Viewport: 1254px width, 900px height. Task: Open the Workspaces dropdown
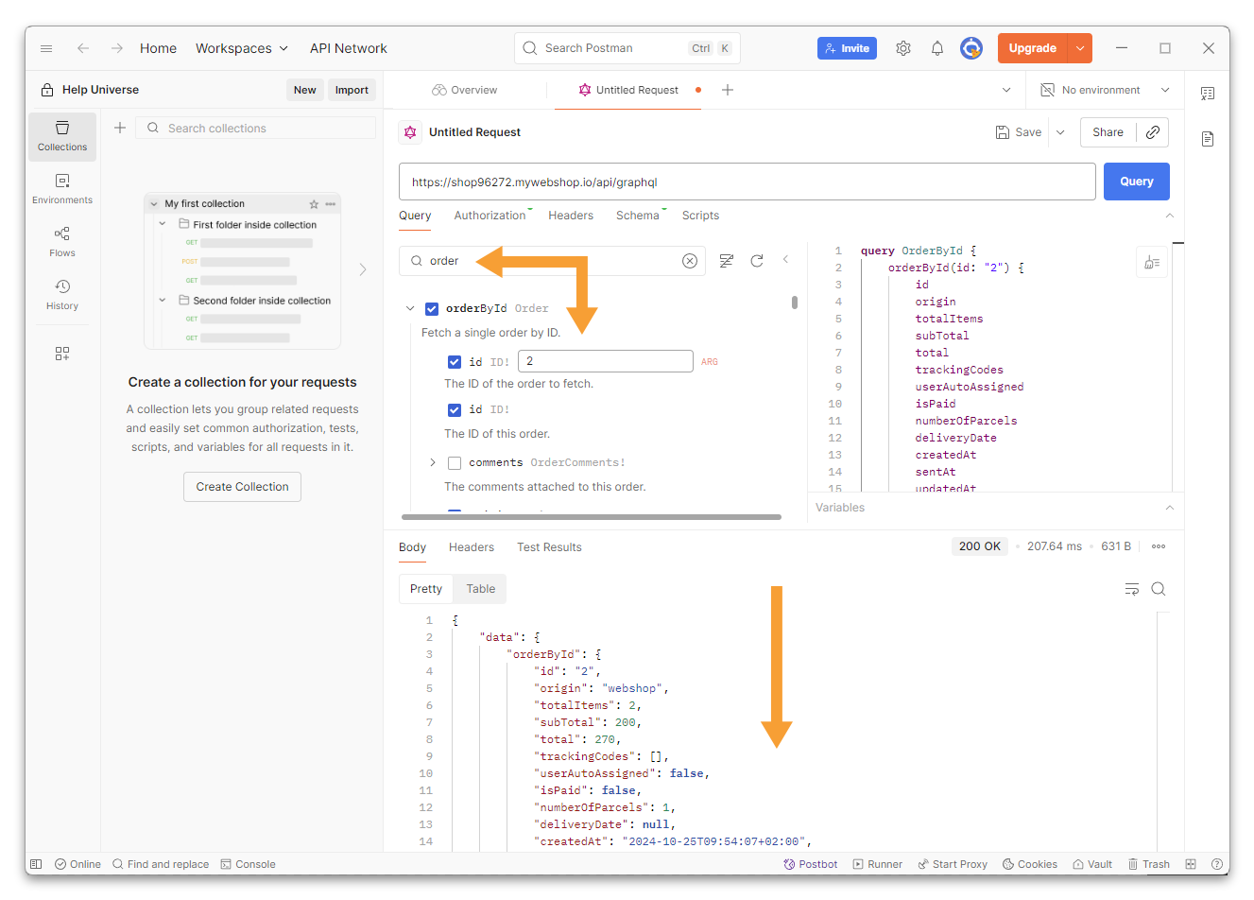click(x=242, y=48)
